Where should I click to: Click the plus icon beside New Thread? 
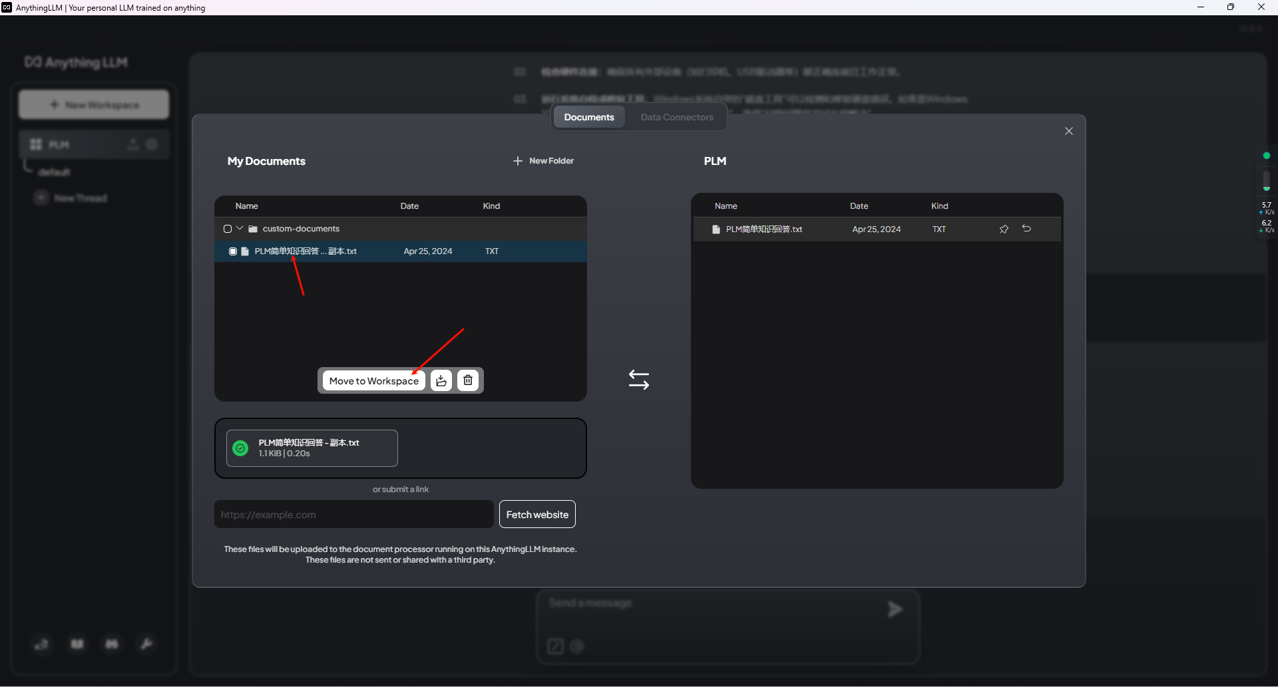coord(41,198)
